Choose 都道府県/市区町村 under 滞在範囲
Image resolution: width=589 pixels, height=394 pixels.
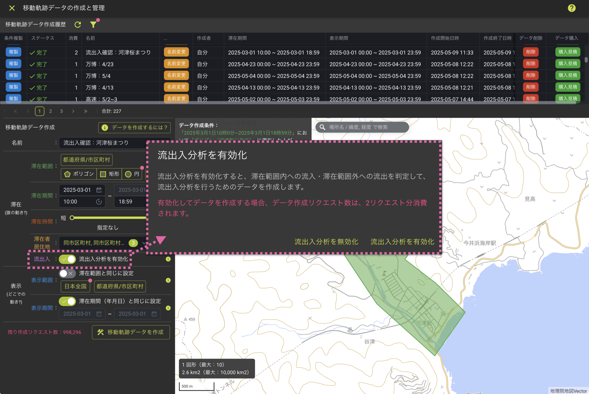tap(87, 160)
